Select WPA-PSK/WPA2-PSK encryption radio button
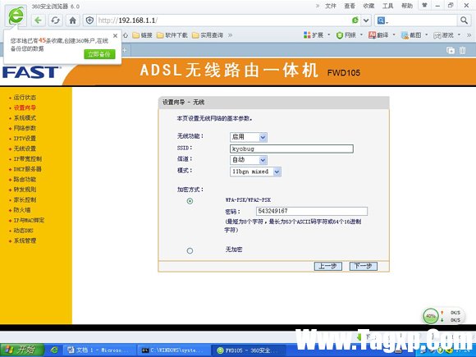This screenshot has height=357, width=476. click(x=190, y=201)
